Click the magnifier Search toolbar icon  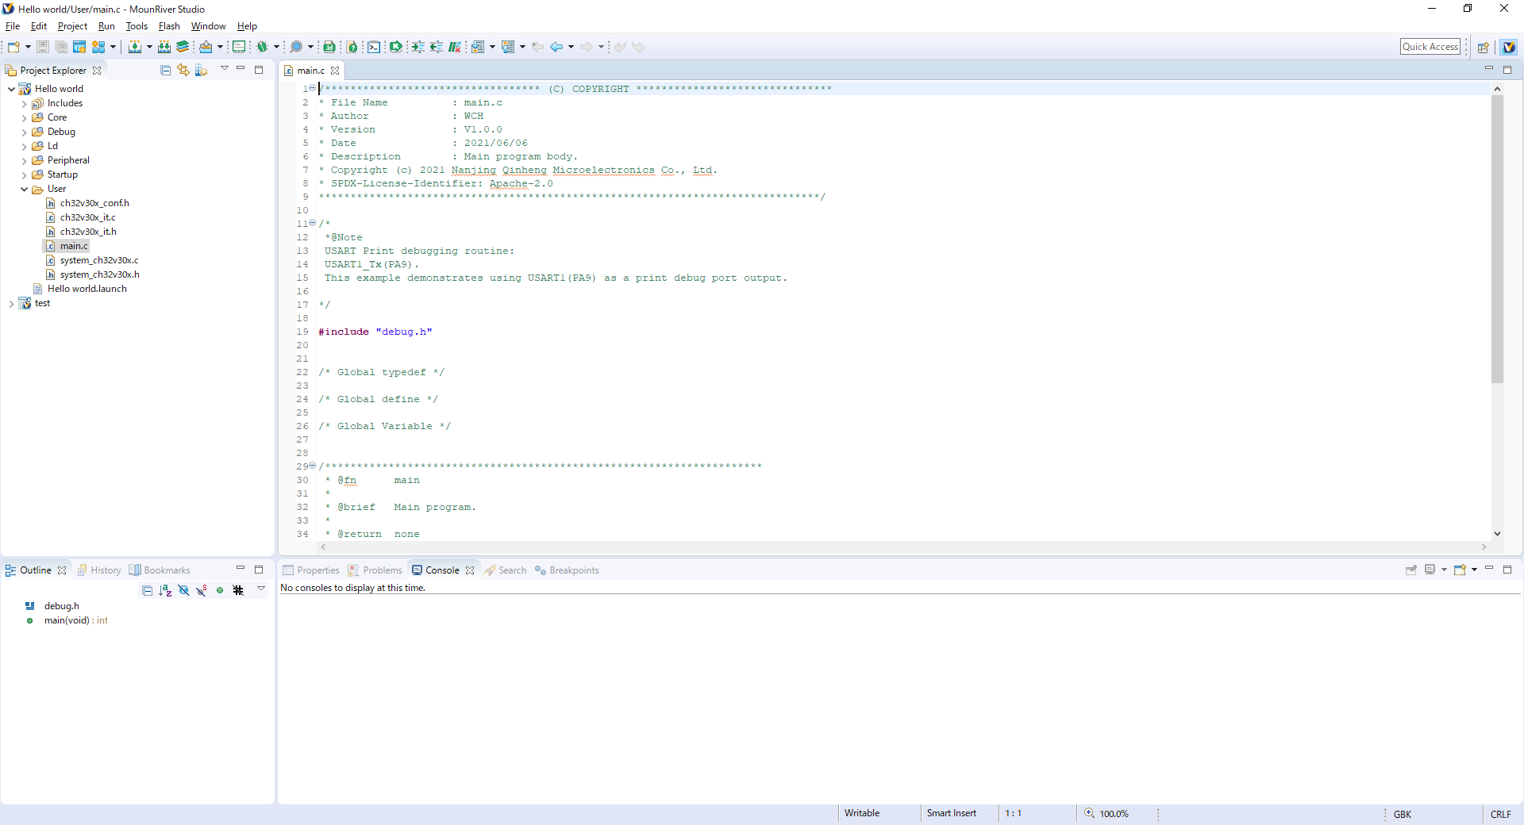click(296, 47)
